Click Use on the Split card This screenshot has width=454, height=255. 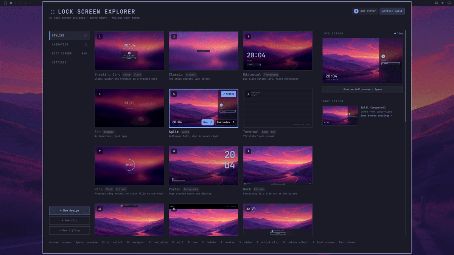[x=208, y=122]
